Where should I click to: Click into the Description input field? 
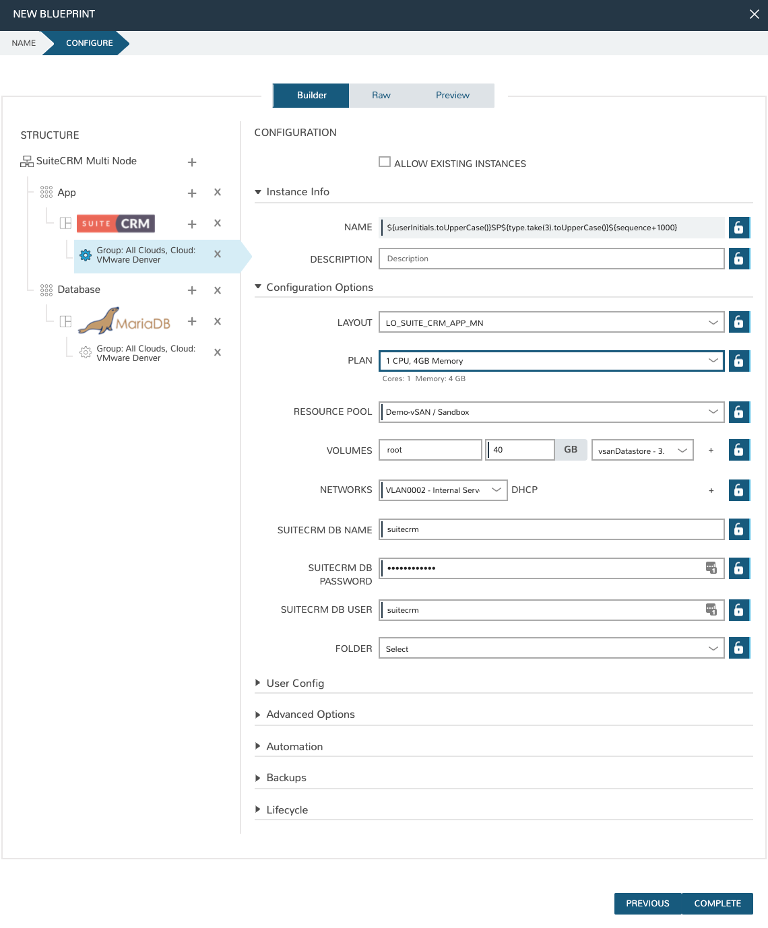[551, 259]
